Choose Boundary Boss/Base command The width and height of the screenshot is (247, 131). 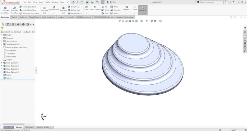(x=29, y=13)
